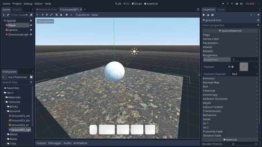
Task: Open the Project menu
Action: pyautogui.click(x=17, y=4)
